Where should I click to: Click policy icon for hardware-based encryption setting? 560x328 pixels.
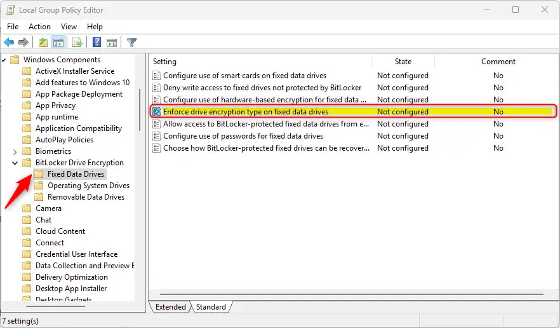point(156,99)
